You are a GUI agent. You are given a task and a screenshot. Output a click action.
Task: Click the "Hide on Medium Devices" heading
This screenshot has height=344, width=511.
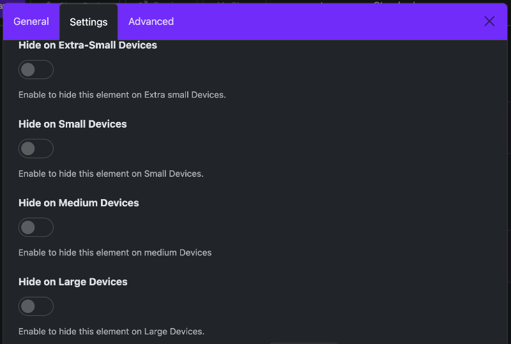tap(79, 203)
